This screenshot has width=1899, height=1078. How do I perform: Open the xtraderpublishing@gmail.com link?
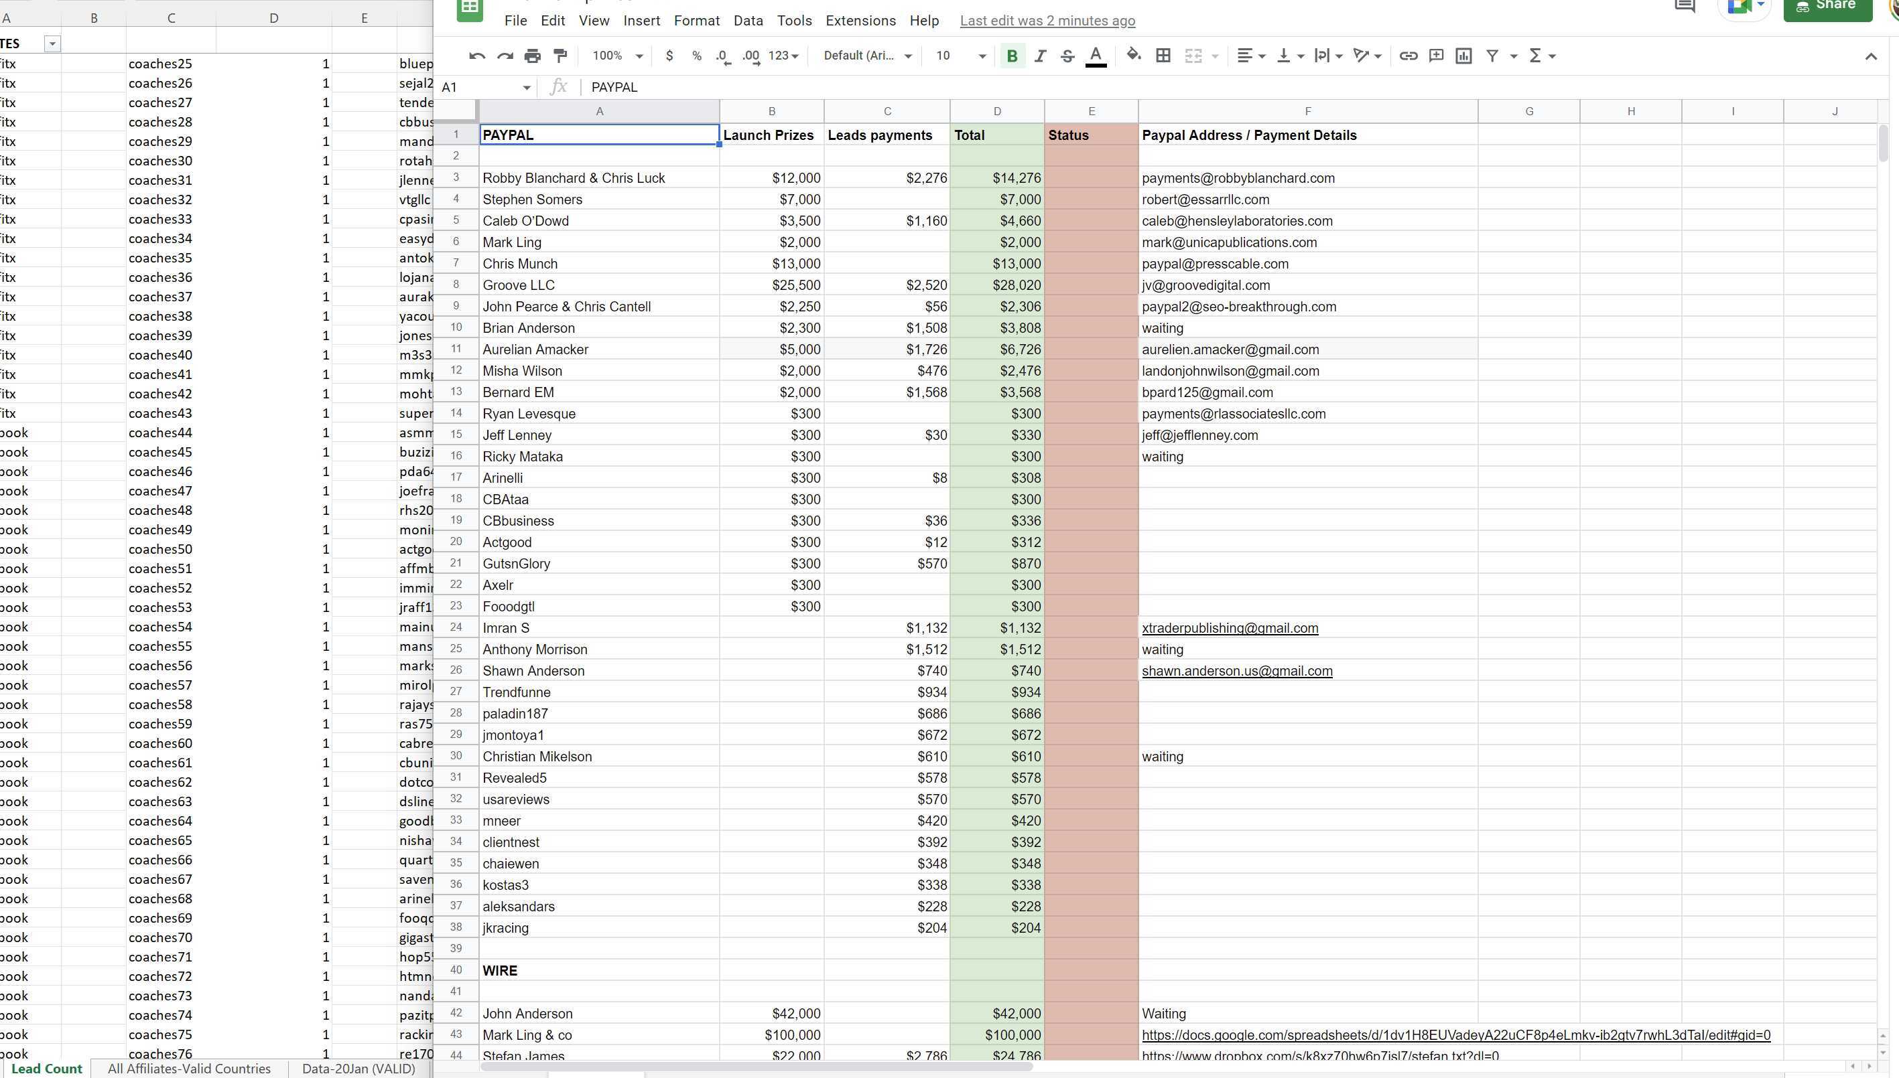(x=1229, y=628)
